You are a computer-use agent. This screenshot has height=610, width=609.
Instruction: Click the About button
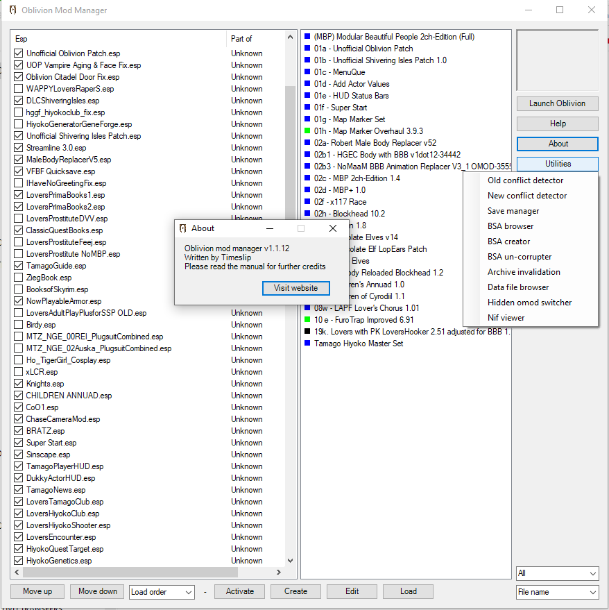coord(557,144)
